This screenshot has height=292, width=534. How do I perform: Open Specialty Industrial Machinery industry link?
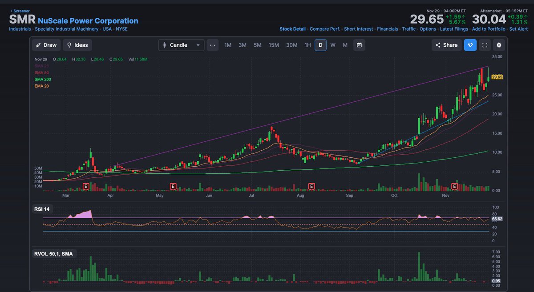pos(67,29)
